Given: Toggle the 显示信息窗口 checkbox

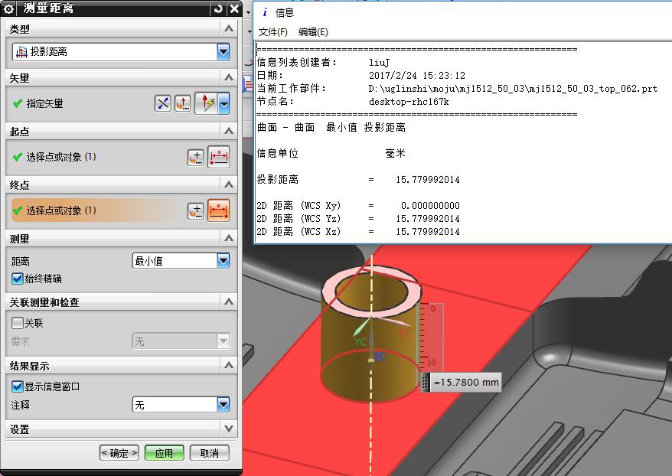Looking at the screenshot, I should click(18, 386).
